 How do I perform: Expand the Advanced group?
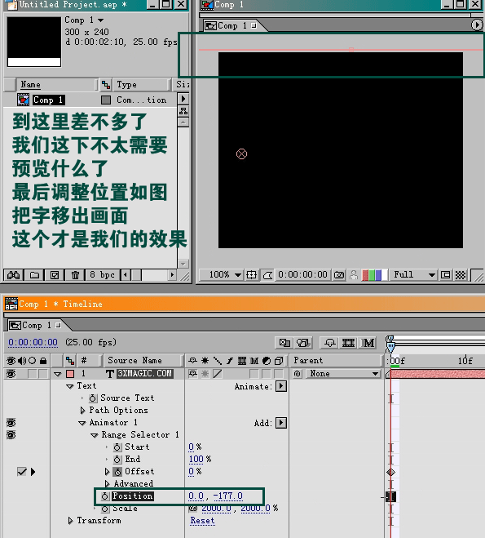coord(108,484)
